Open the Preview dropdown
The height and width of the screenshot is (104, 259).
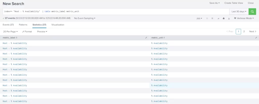tap(42, 31)
